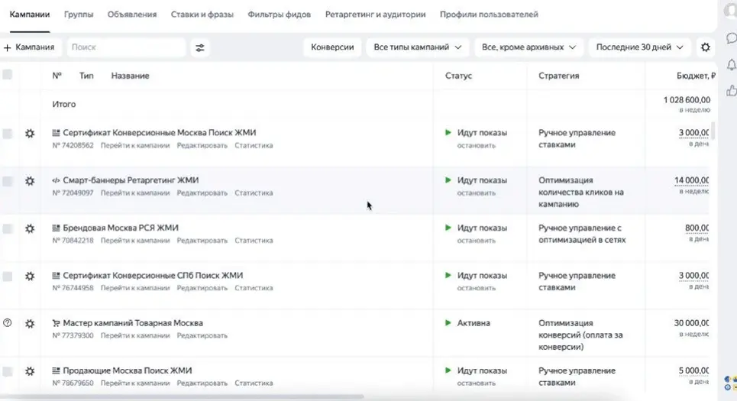Click type icon of Сертификат Конверсионные СПб

[x=56, y=276]
